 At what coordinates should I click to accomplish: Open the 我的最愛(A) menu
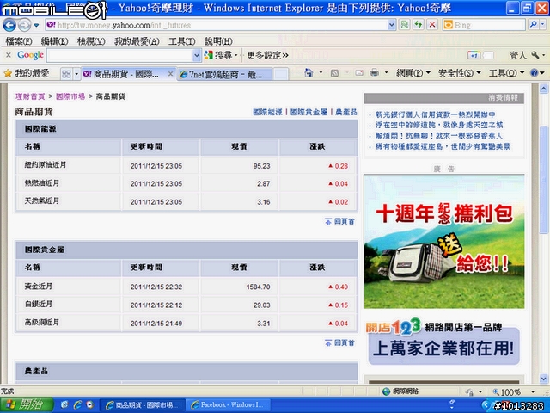click(137, 41)
